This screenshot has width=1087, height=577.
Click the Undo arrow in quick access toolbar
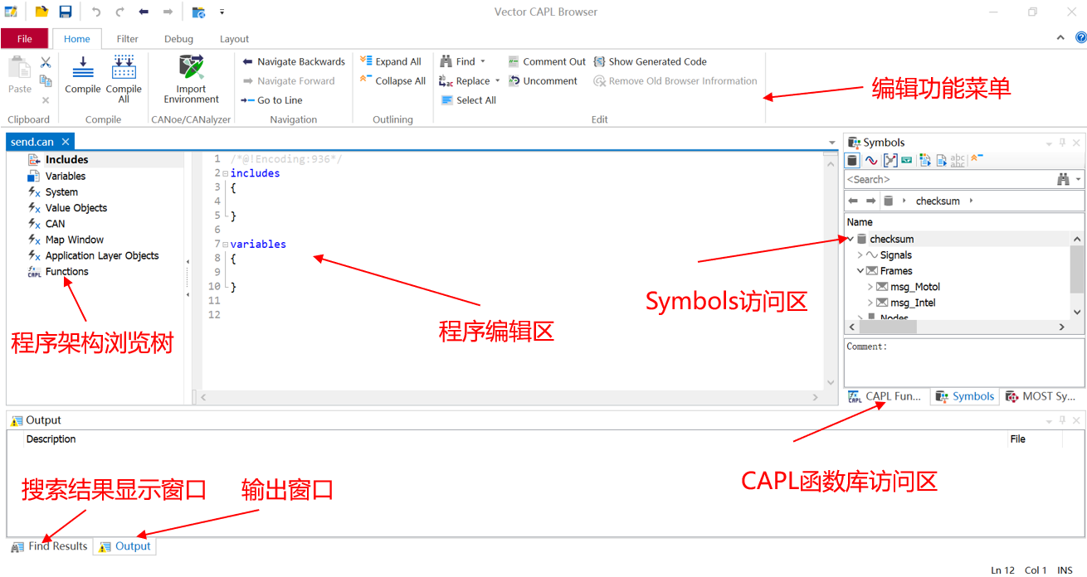coord(96,12)
